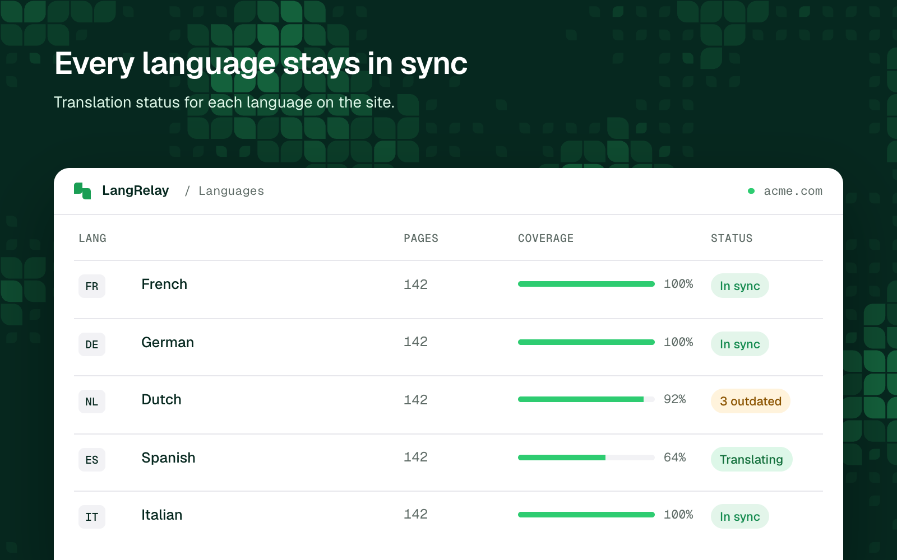Click the DE language code badge
The image size is (897, 560).
coord(92,344)
